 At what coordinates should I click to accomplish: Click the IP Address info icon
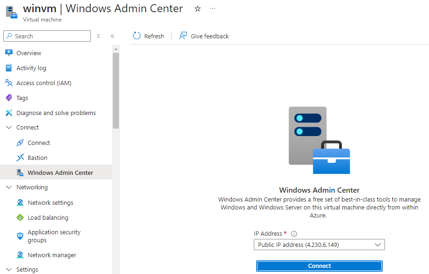point(294,234)
